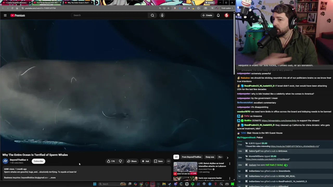This screenshot has width=333, height=187.
Task: Switch to the 'I Crashed Ayatollah Khamenei' tab
Action: point(16,3)
